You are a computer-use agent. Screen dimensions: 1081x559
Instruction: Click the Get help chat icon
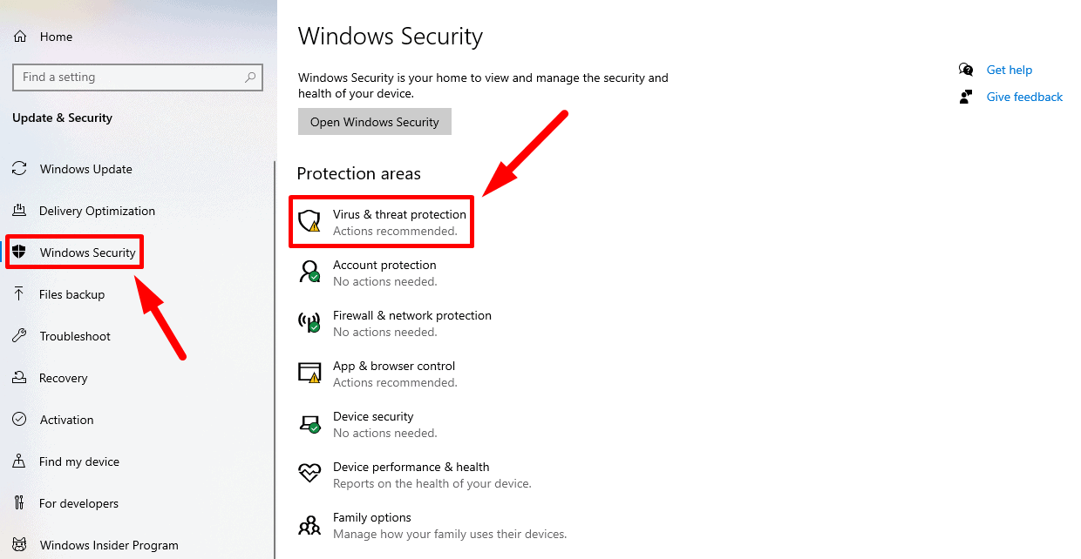click(x=966, y=70)
